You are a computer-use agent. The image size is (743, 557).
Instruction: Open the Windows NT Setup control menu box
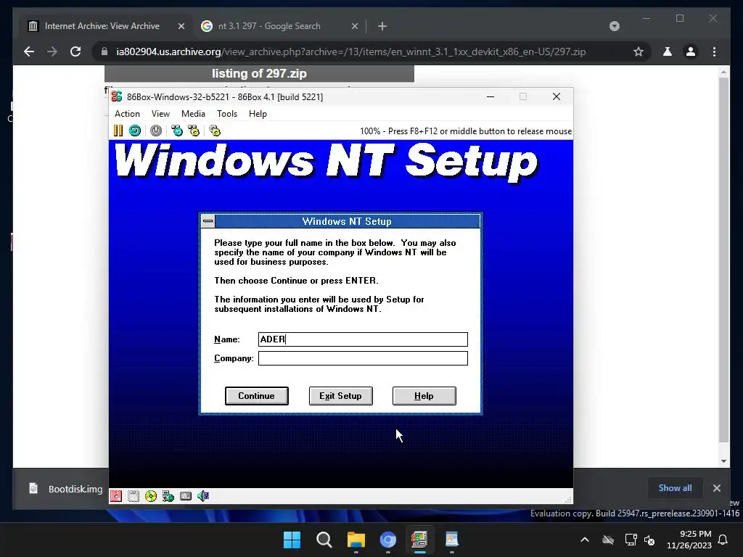pos(208,221)
